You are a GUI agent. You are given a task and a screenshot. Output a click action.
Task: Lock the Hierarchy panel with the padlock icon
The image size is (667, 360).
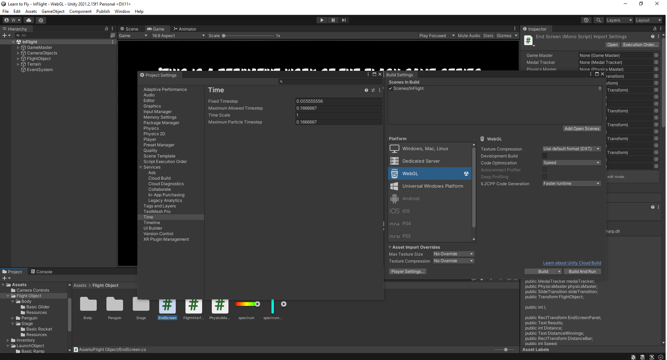[x=106, y=29]
